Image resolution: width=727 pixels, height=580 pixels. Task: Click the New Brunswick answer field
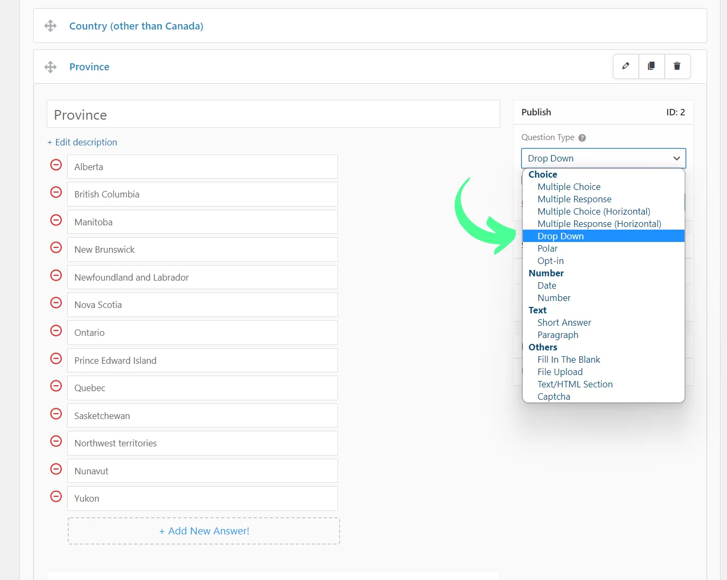point(203,249)
